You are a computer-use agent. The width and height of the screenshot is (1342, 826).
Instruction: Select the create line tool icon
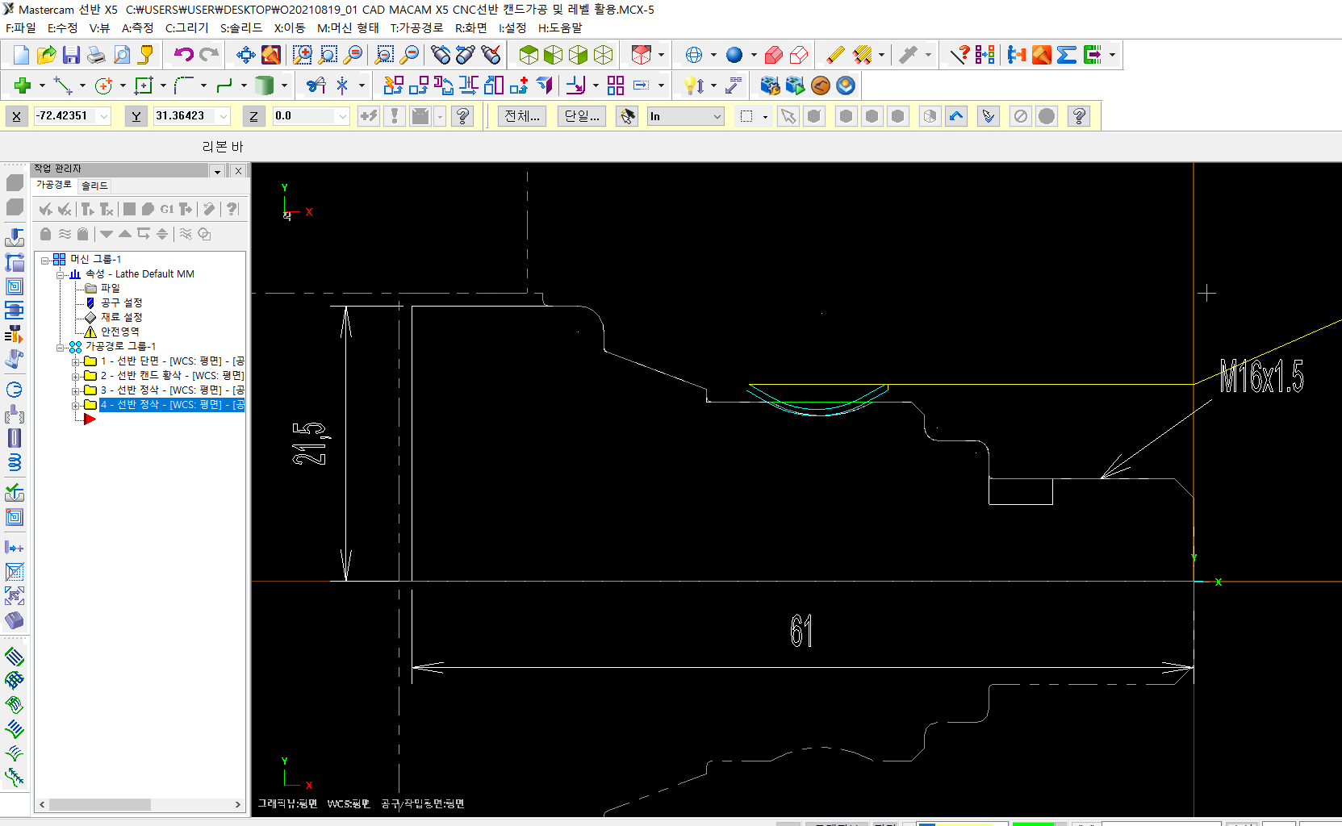coord(63,86)
